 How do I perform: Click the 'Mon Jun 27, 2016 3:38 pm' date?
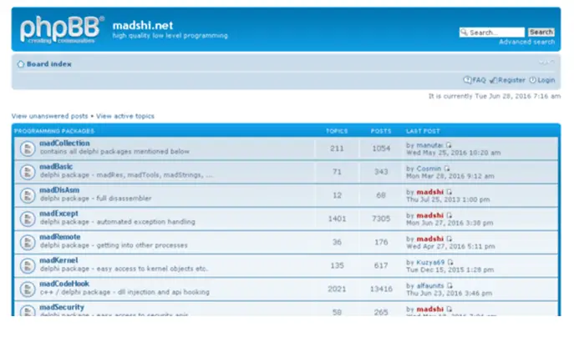pyautogui.click(x=450, y=223)
